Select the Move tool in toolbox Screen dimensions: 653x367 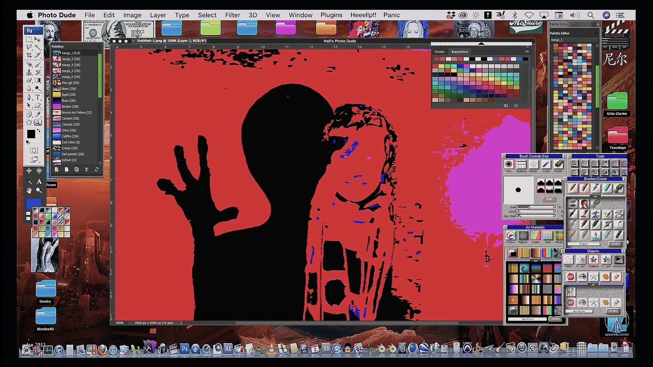point(37,39)
